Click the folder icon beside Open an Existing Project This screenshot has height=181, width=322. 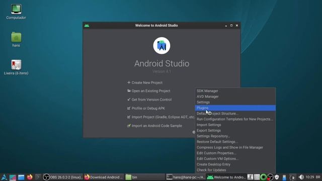point(129,90)
